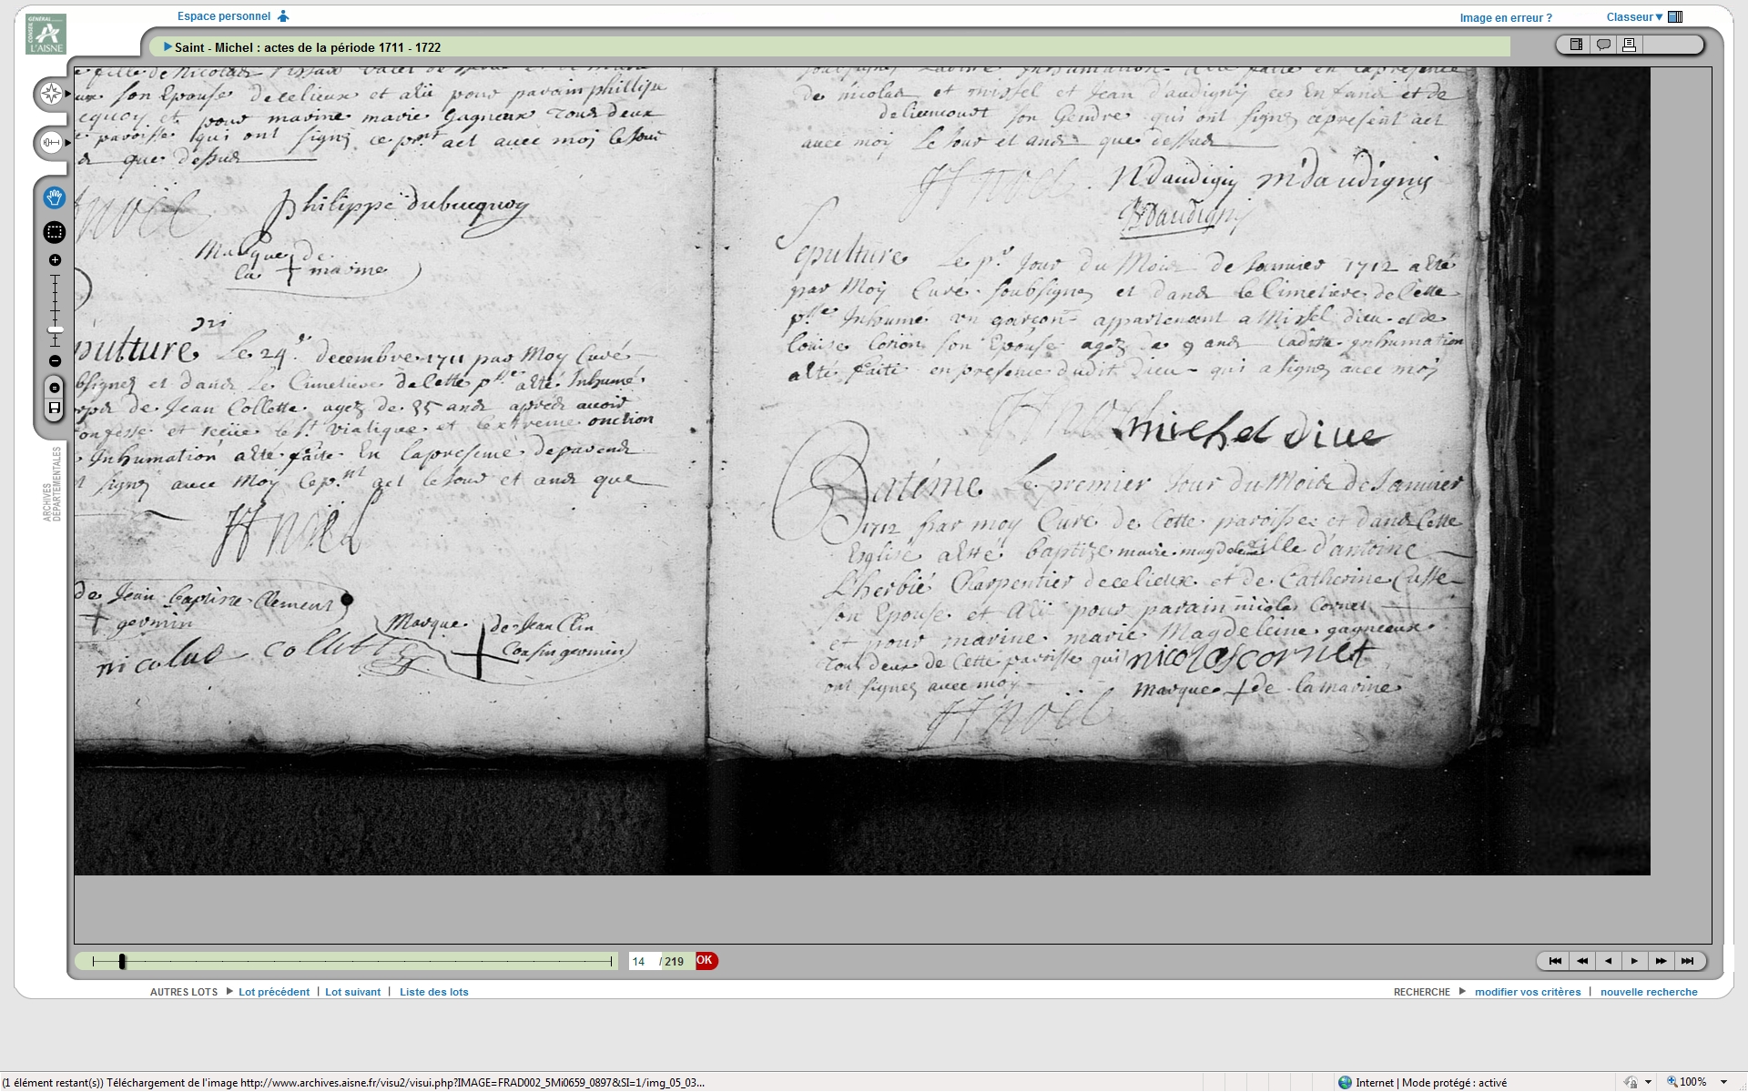Expand the image adjustment settings panel
The height and width of the screenshot is (1092, 1748).
[x=52, y=143]
